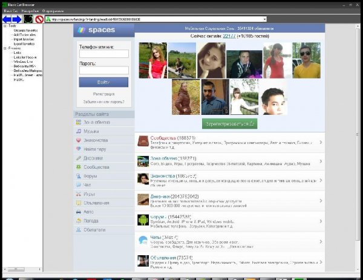363x280 pixels.
Task: Open photo of woman in brown jacket
Action: [x=186, y=97]
